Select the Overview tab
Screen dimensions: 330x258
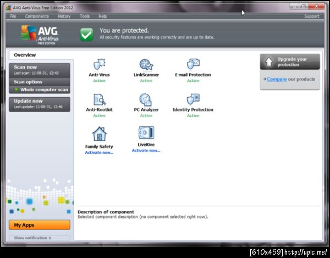click(41, 55)
